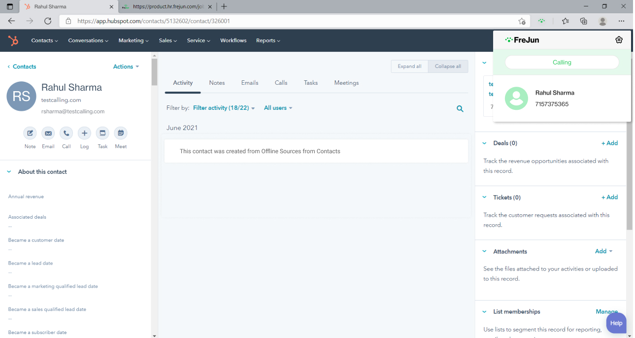The height and width of the screenshot is (338, 635).
Task: Click the HubSpot sprocket logo
Action: 13,40
